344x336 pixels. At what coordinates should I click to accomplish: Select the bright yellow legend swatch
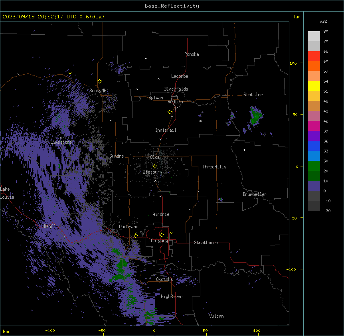pos(314,86)
